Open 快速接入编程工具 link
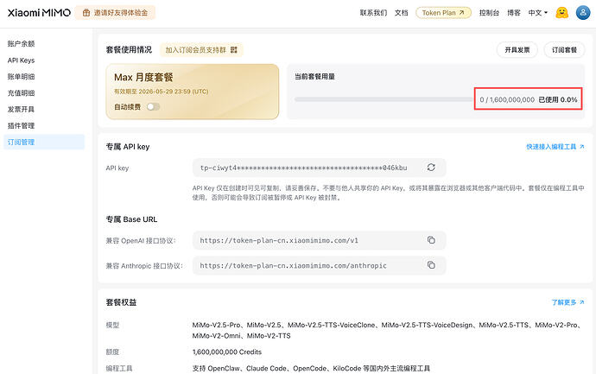Viewport: 596px width, 374px height. click(555, 147)
